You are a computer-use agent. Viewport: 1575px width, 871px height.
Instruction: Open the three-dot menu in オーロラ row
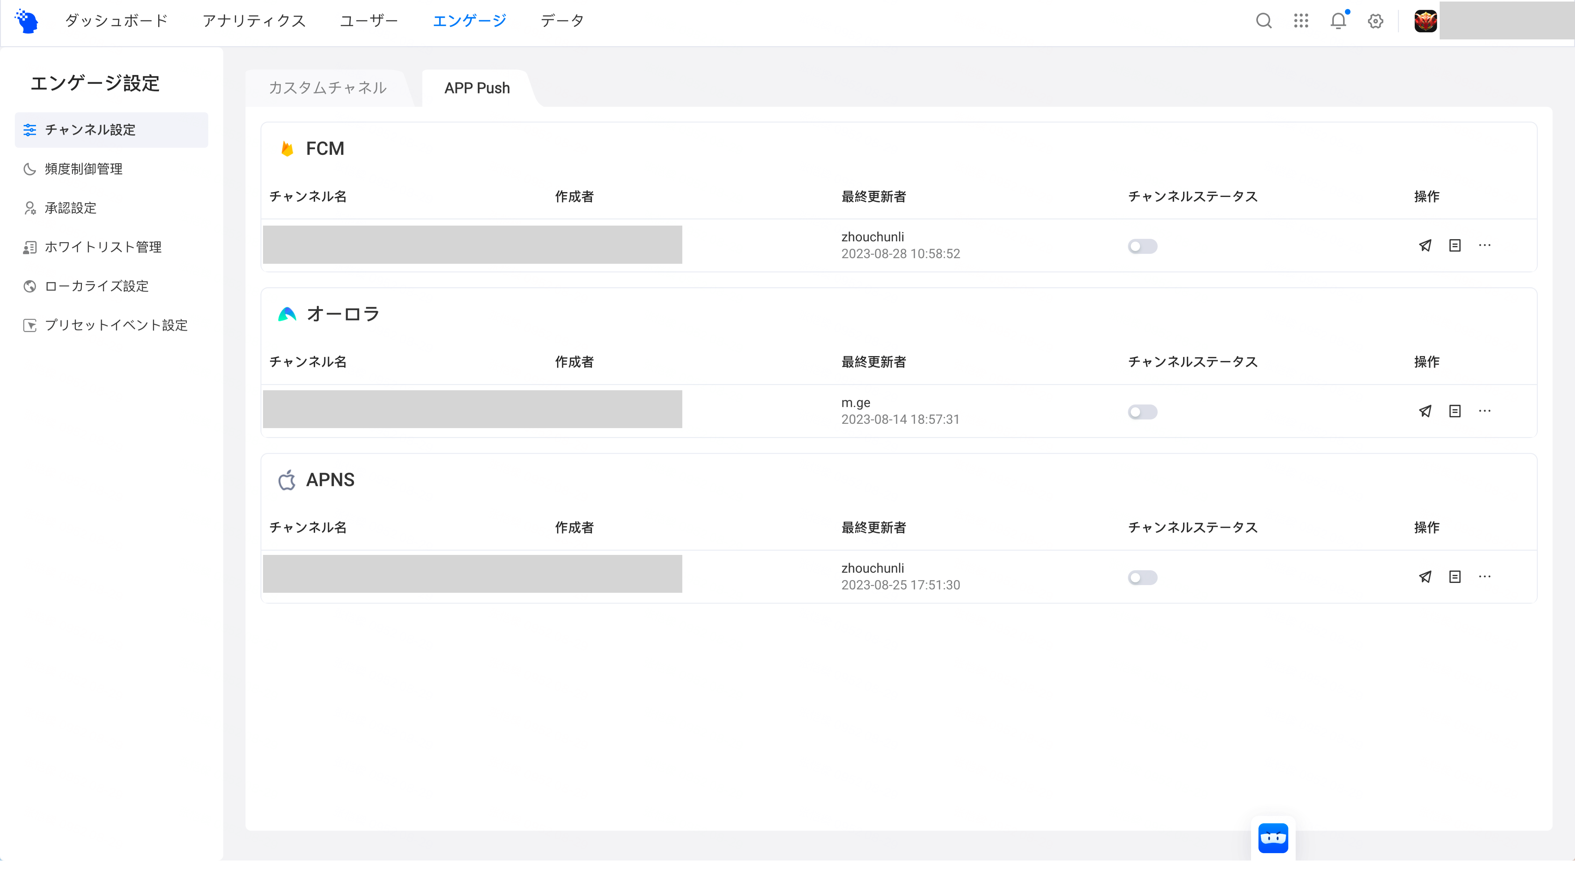tap(1485, 411)
